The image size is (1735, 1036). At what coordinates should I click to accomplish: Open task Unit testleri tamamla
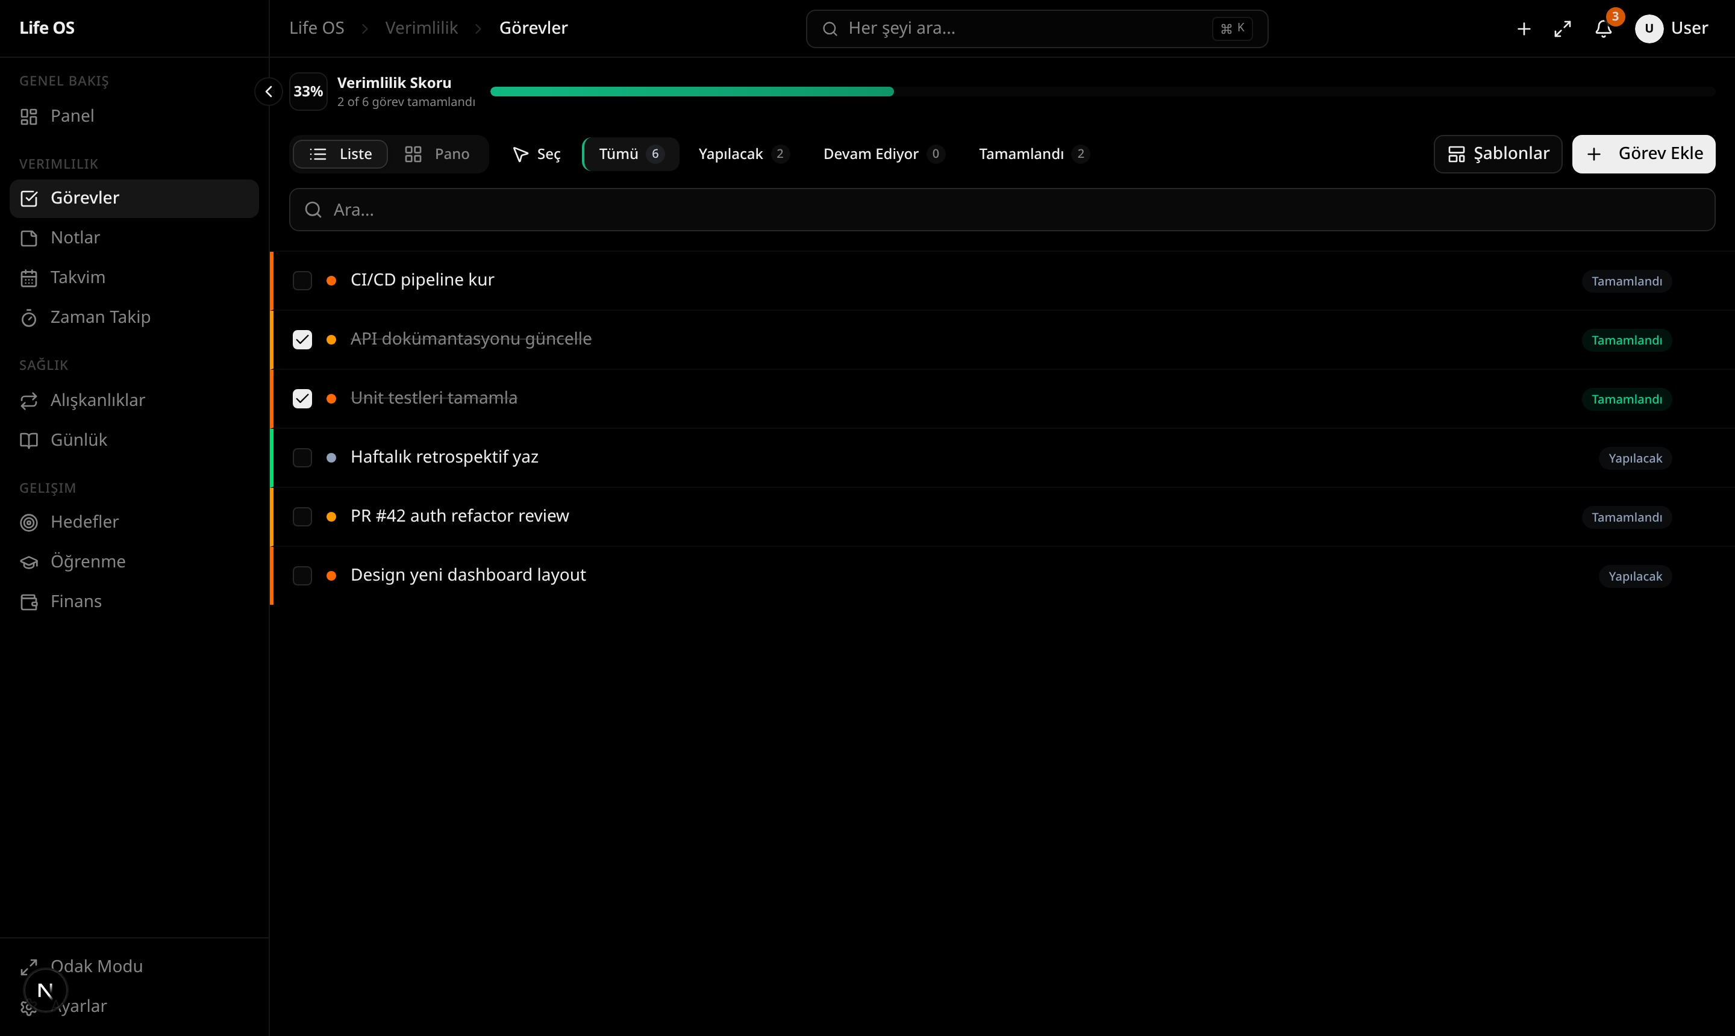click(434, 398)
